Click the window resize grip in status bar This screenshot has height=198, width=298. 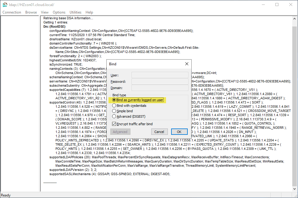pyautogui.click(x=296, y=196)
